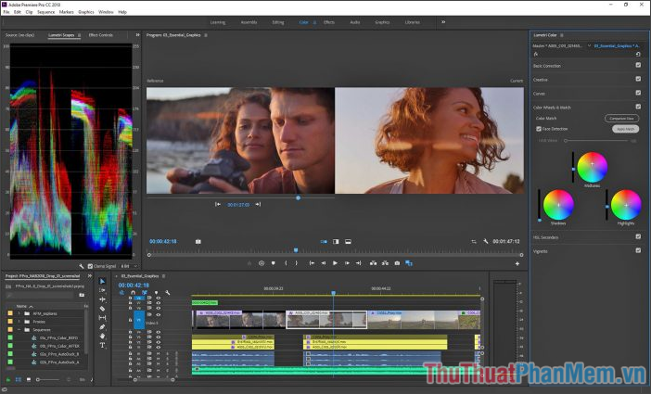Toggle Comparison View icon in transport bar
Screen dimensions: 651x394
[409, 263]
